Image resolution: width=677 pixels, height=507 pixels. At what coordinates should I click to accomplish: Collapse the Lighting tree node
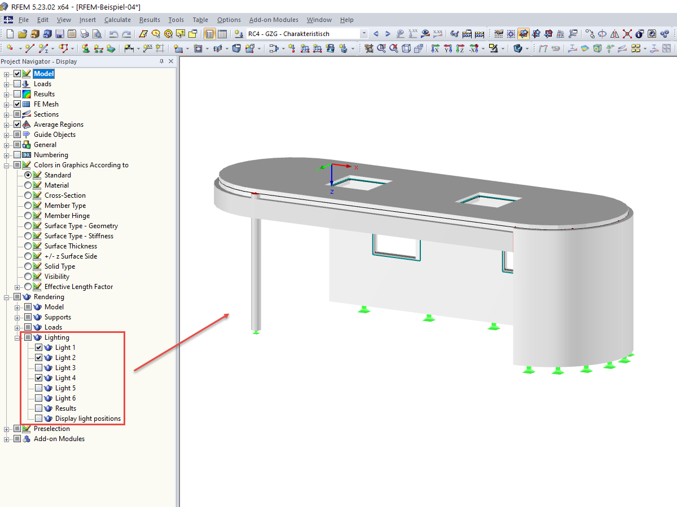[x=17, y=337]
